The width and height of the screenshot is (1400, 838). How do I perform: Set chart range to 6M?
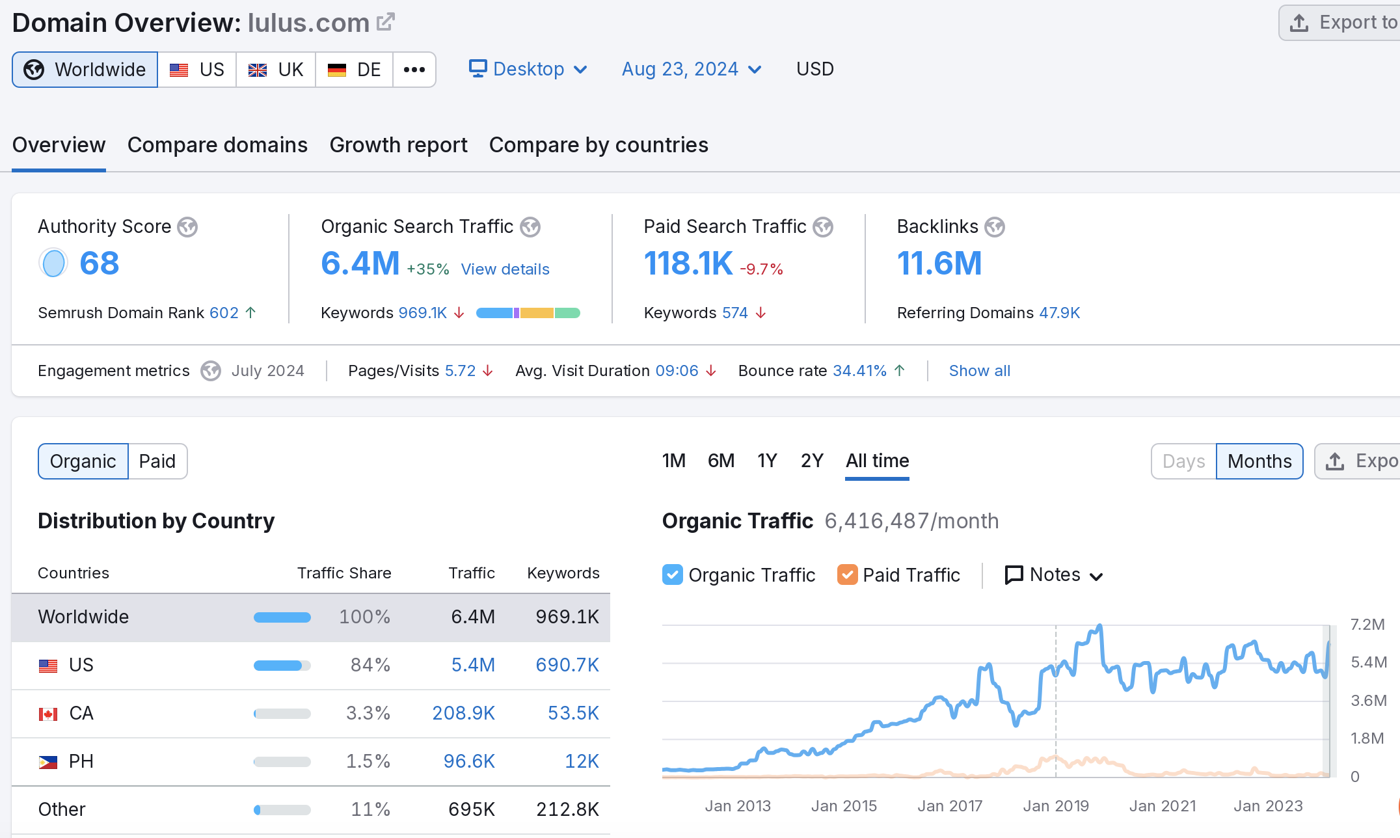pos(721,461)
